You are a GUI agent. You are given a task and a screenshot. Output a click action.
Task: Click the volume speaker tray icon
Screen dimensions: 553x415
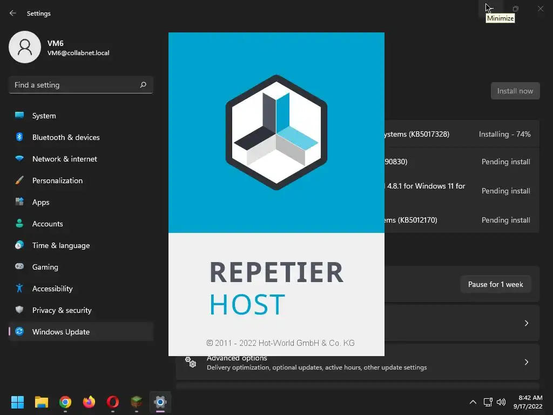501,402
